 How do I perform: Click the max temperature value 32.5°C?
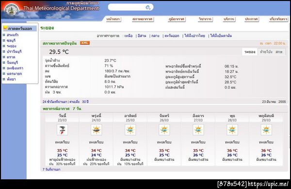point(230,77)
